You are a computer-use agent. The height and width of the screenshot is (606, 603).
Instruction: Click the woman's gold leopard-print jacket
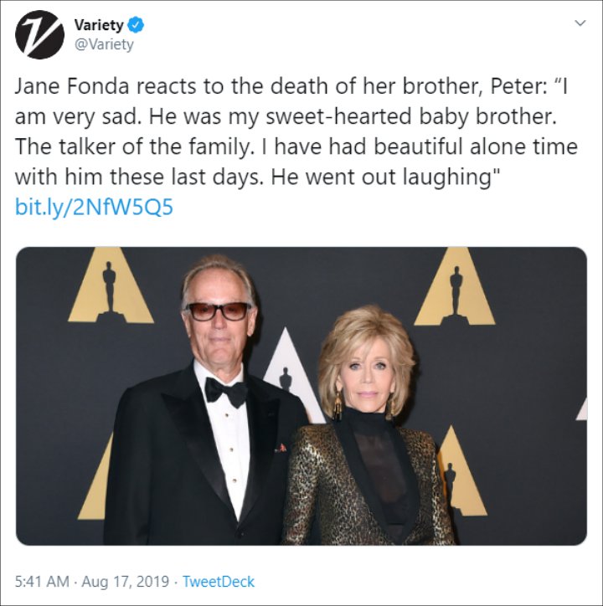318,485
